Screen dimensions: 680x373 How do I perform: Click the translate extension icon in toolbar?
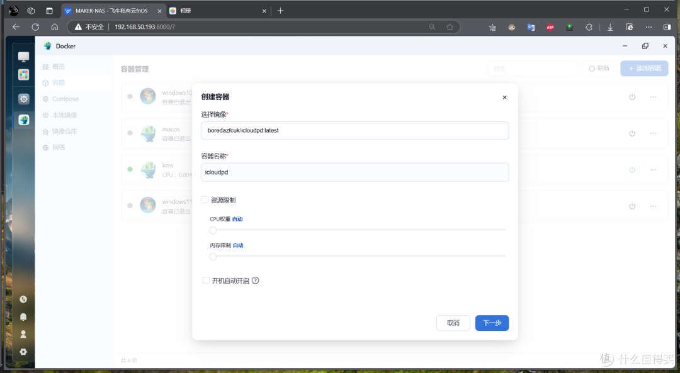coord(531,27)
